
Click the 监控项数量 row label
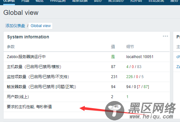(38, 77)
